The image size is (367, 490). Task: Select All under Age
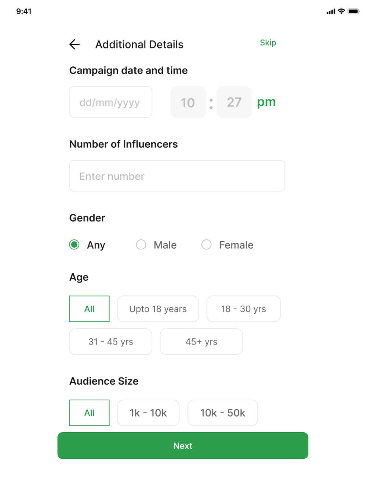(89, 309)
